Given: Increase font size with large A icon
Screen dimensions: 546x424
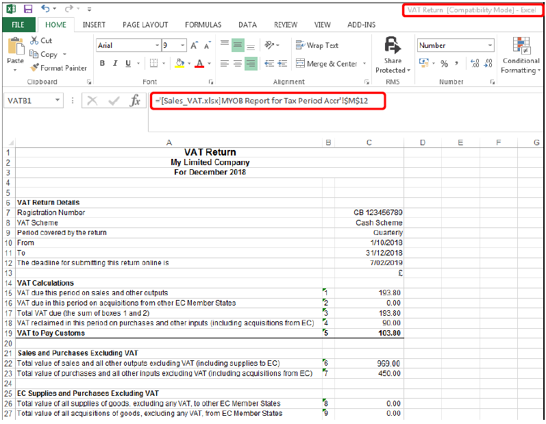Looking at the screenshot, I should tap(195, 45).
